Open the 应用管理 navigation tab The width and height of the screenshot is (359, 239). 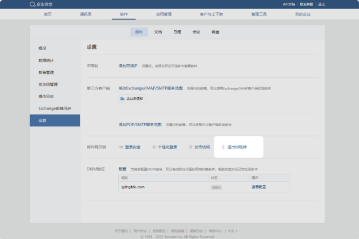tap(164, 14)
